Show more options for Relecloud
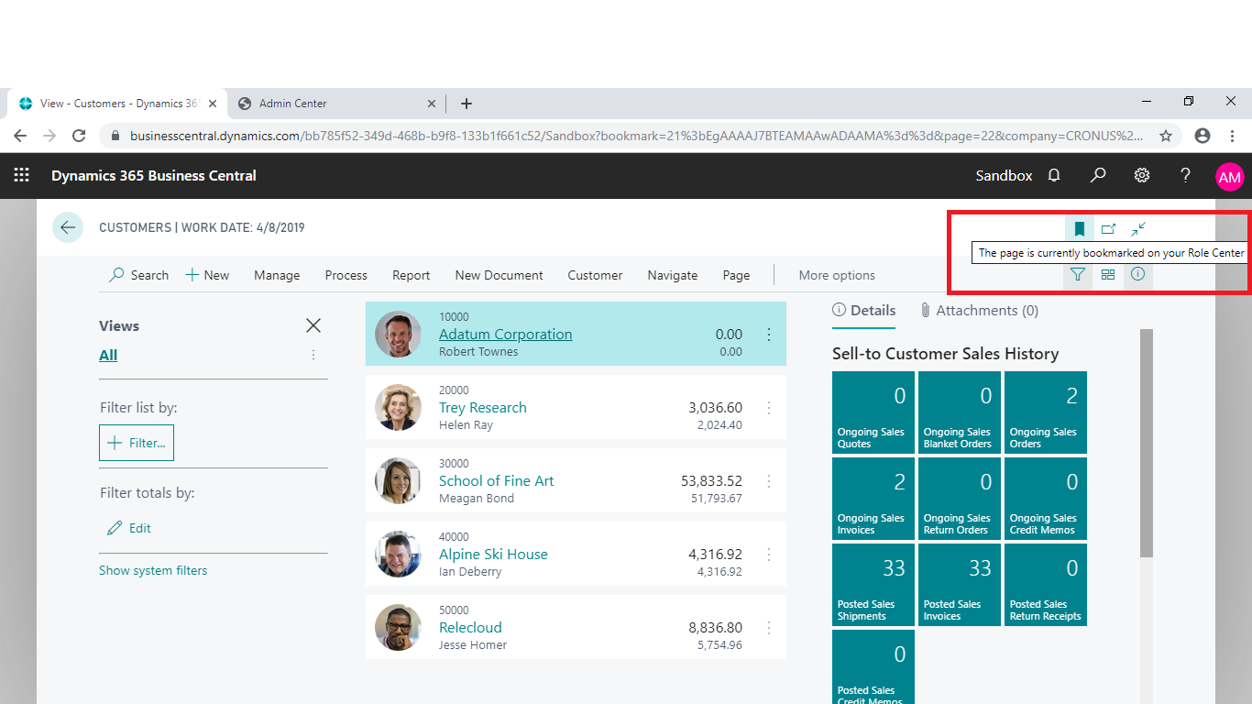Viewport: 1252px width, 704px height. click(769, 628)
